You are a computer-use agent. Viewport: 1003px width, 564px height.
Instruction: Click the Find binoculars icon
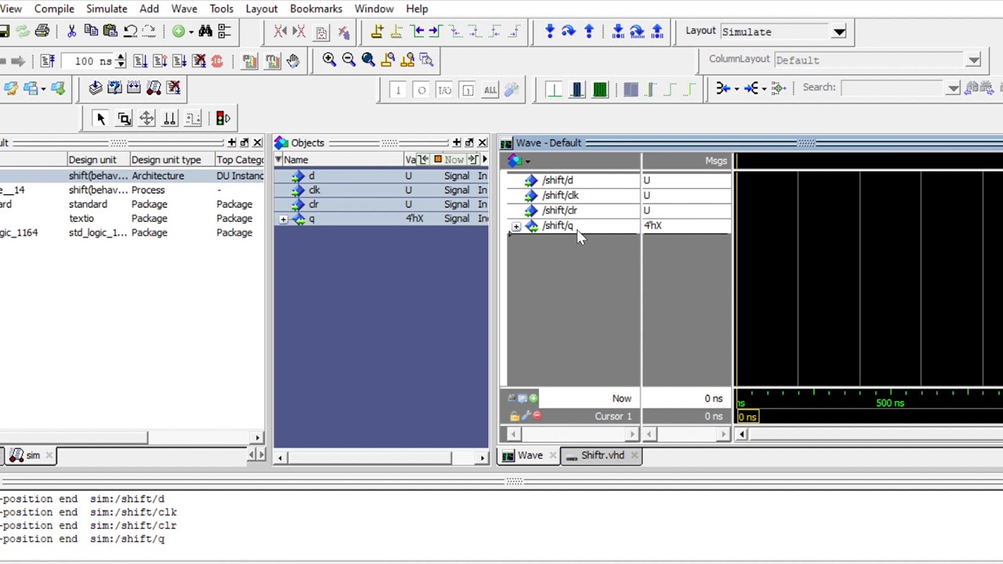click(x=205, y=31)
